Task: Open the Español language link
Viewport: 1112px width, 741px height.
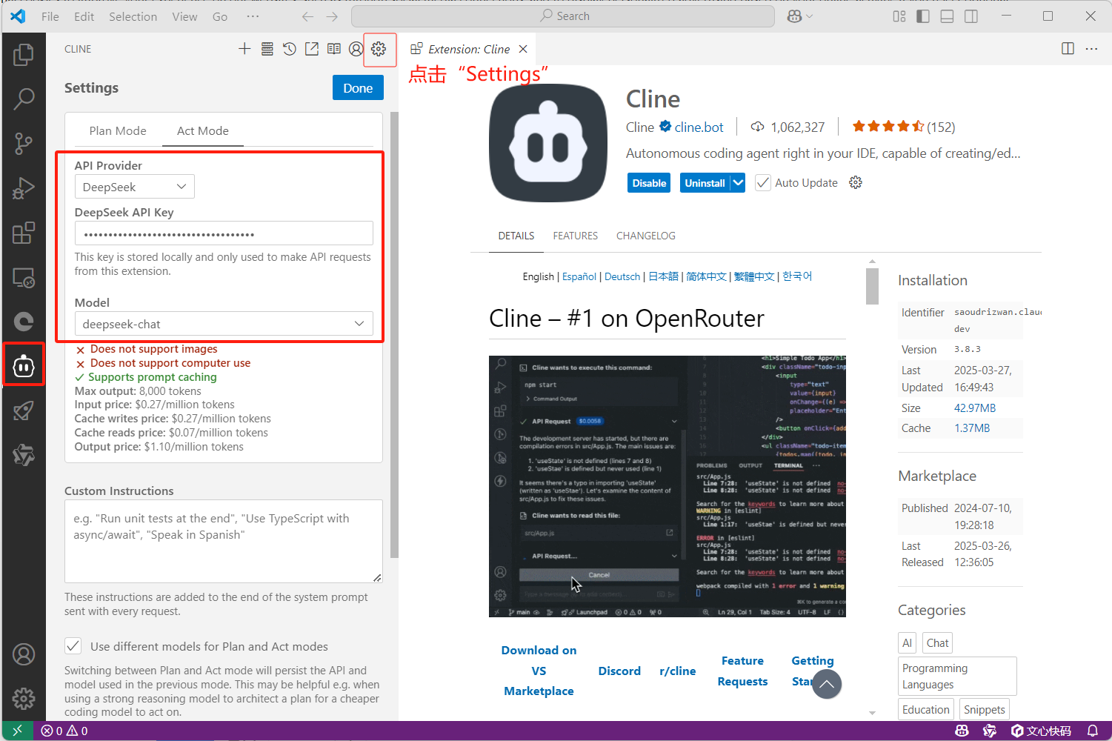Action: click(579, 276)
